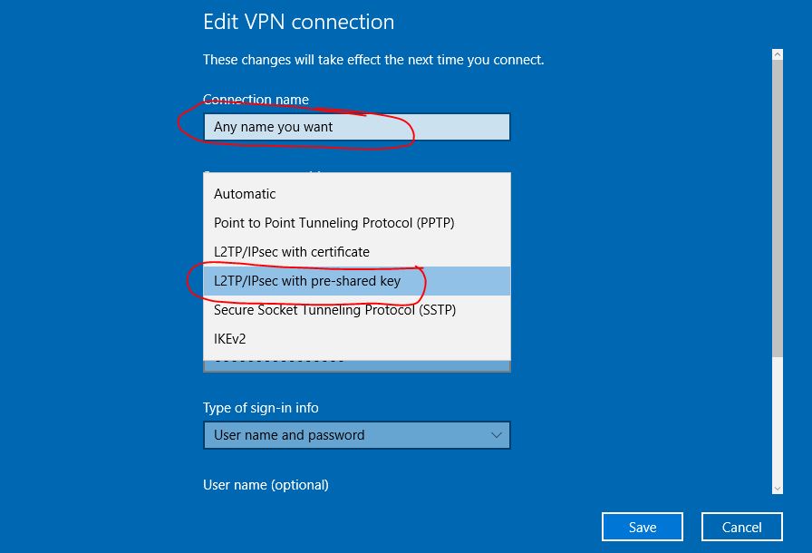The width and height of the screenshot is (812, 553).
Task: Click the Connection name text field
Action: [357, 127]
